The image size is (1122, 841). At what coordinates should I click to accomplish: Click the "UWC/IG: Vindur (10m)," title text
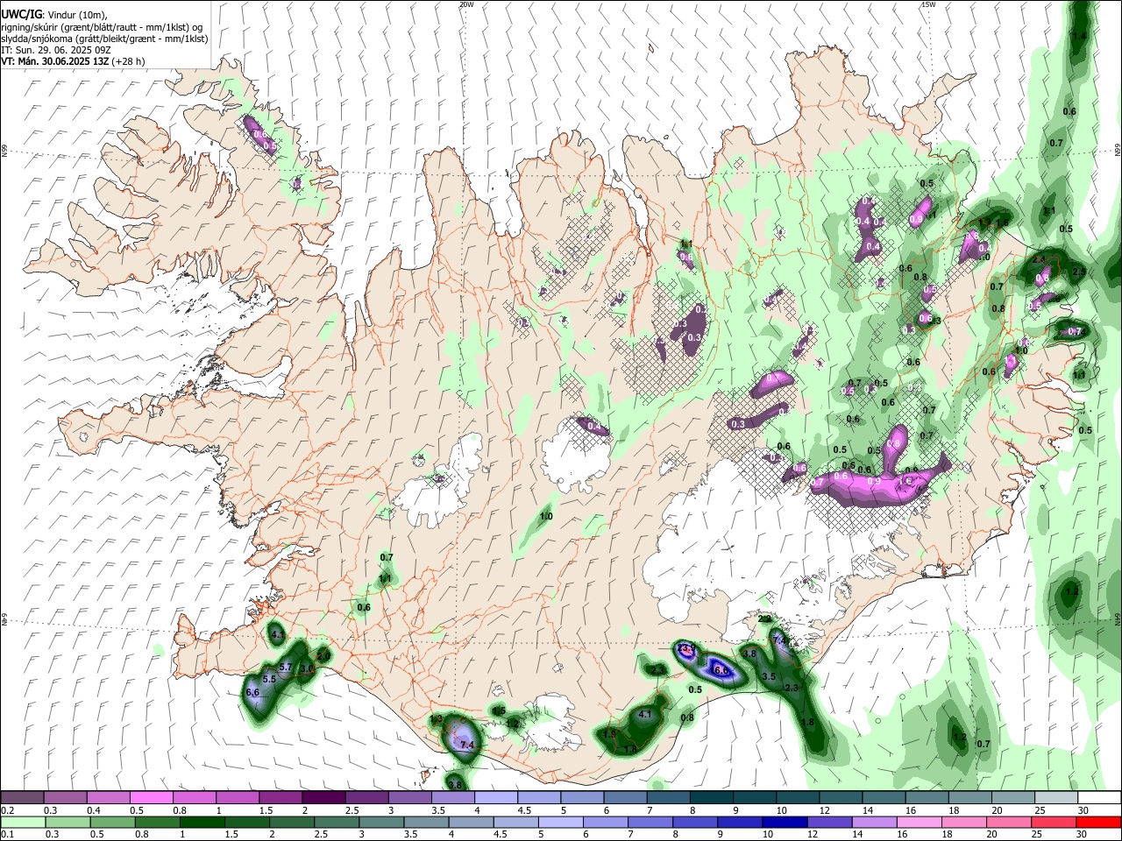[56, 15]
